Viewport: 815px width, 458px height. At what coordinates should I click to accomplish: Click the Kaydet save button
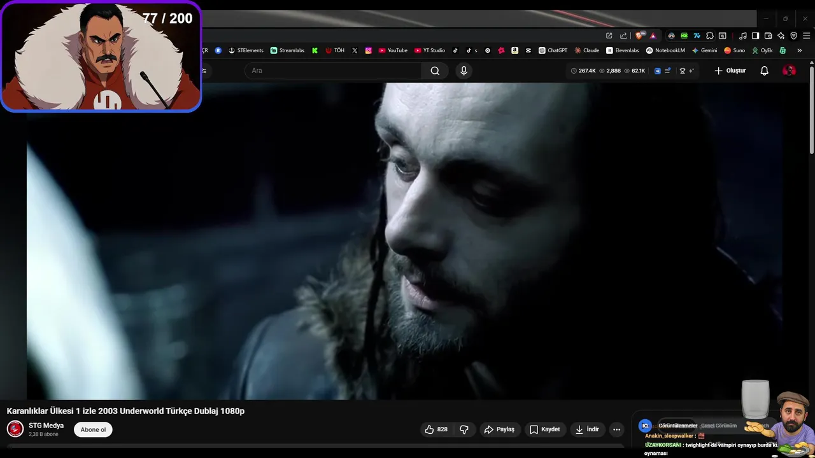(545, 429)
